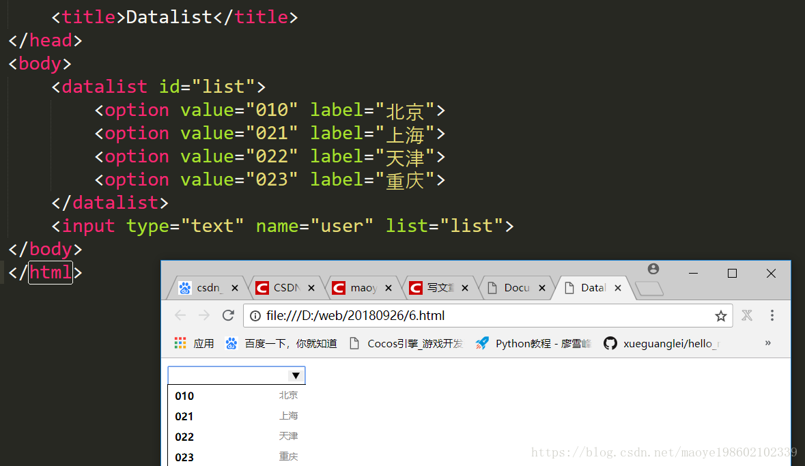Viewport: 805px width, 466px height.
Task: Open xueguanglei/hello GitHub bookmark
Action: point(661,343)
